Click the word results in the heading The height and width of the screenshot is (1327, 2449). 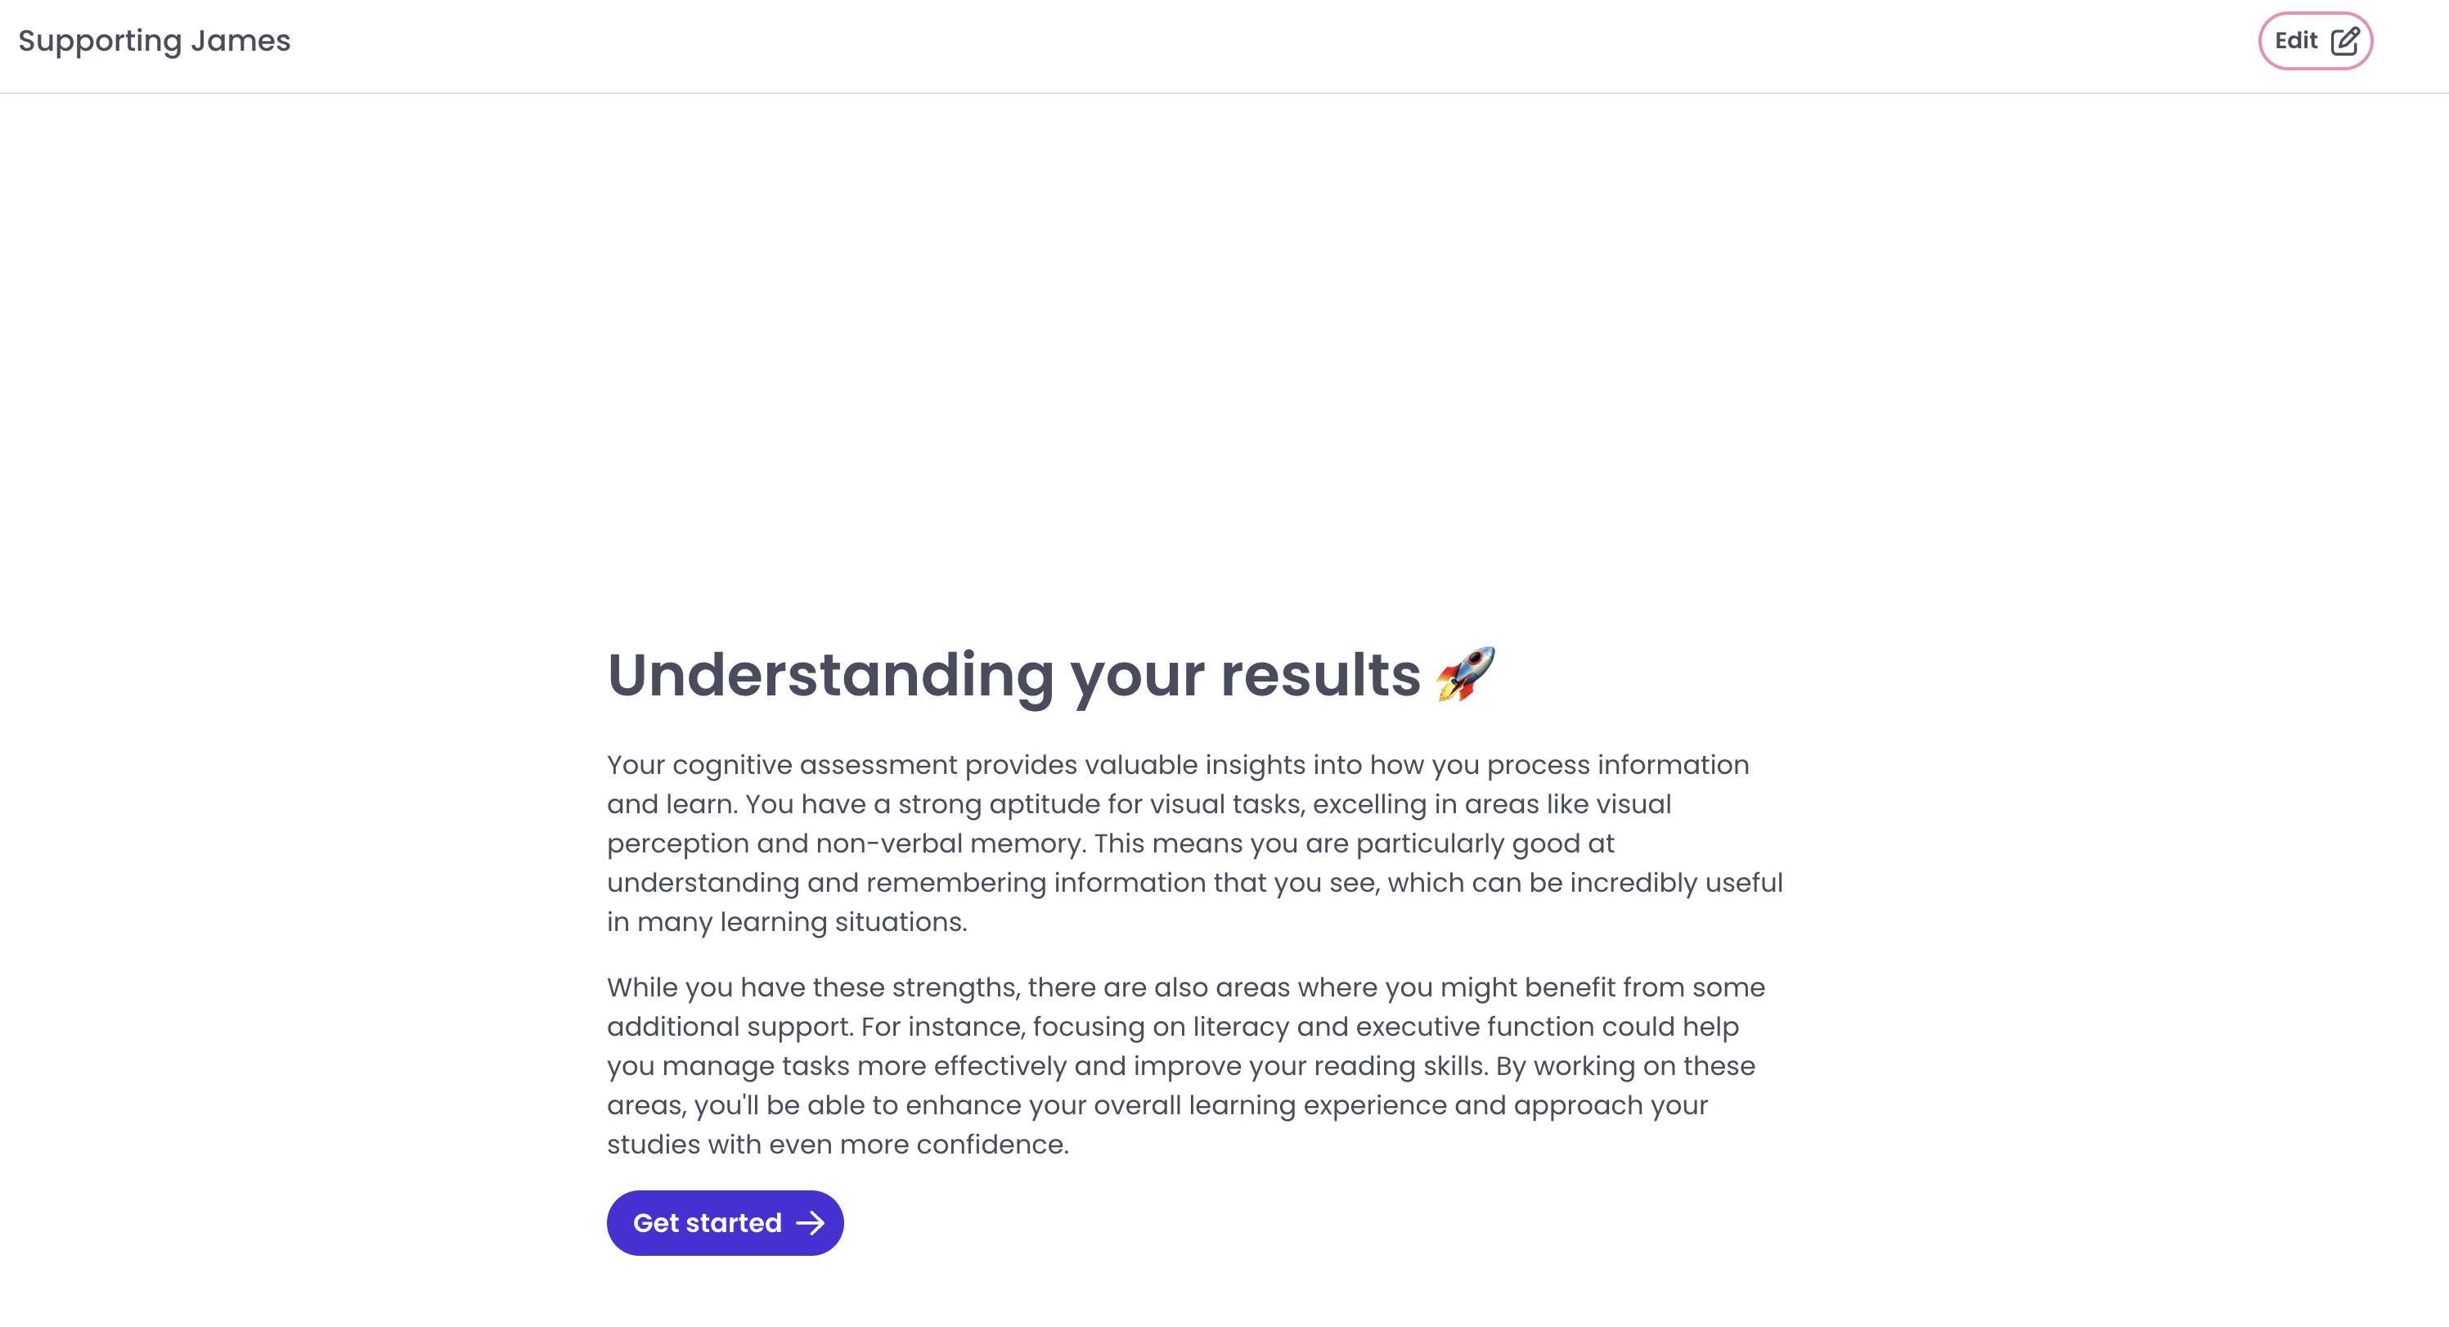coord(1320,675)
